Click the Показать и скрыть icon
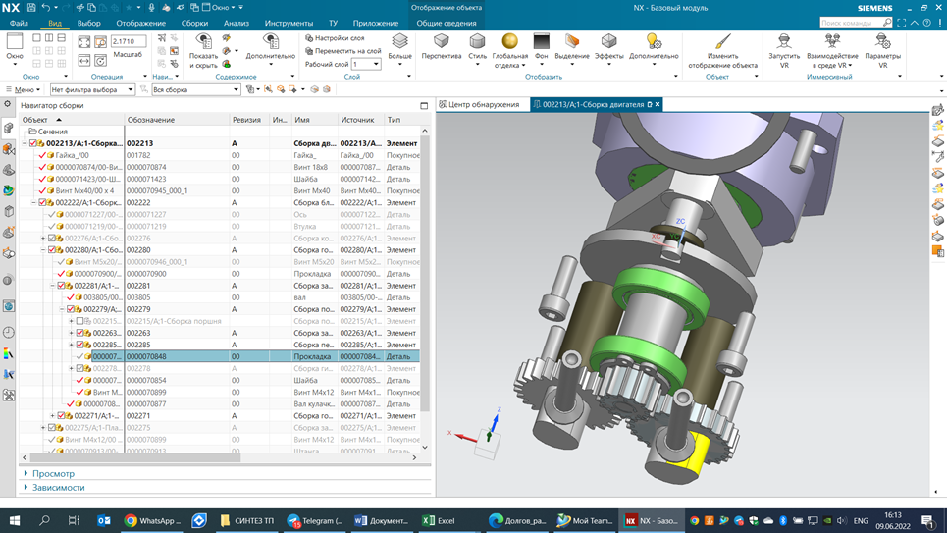This screenshot has height=533, width=947. point(203,41)
